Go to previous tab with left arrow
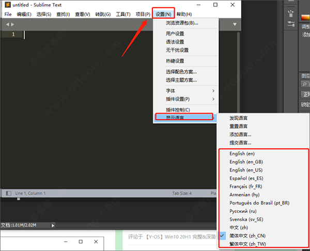This screenshot has width=310, height=251. pos(8,24)
